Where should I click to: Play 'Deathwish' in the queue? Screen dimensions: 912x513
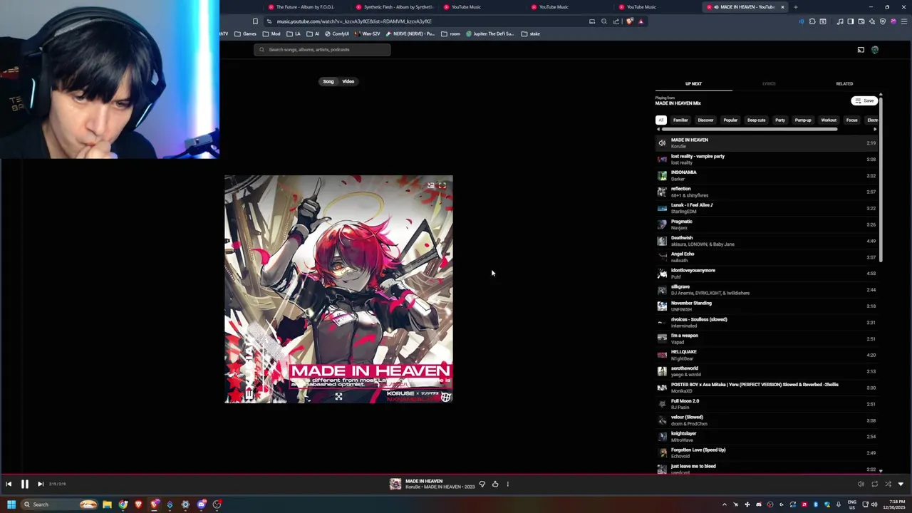tap(767, 241)
